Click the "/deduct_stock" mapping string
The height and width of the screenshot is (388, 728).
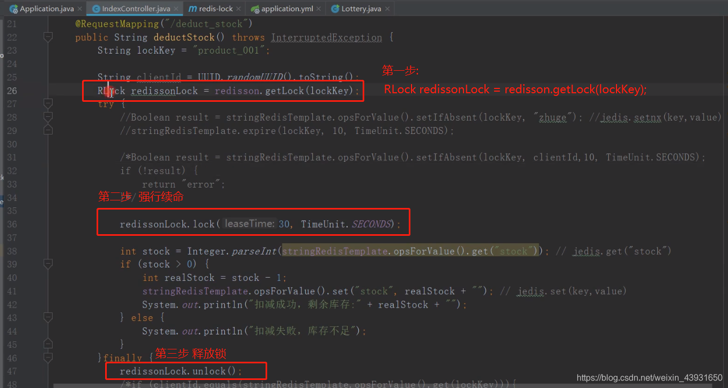pyautogui.click(x=206, y=24)
